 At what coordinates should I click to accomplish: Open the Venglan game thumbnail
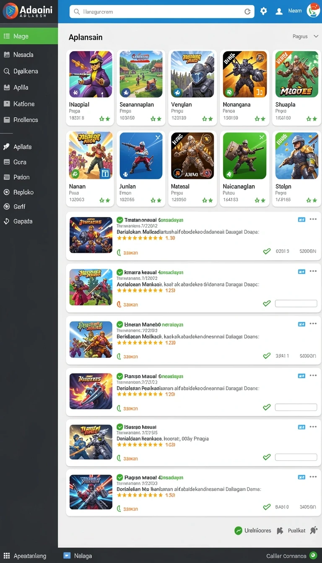pos(192,74)
